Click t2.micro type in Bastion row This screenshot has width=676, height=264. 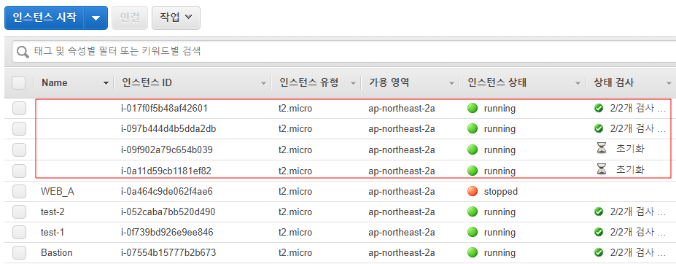tap(295, 252)
